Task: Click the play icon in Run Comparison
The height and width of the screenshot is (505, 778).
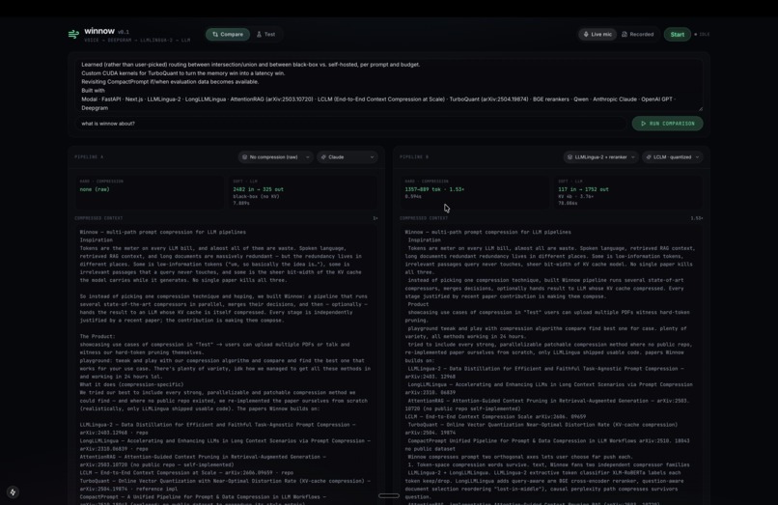Action: pos(644,124)
